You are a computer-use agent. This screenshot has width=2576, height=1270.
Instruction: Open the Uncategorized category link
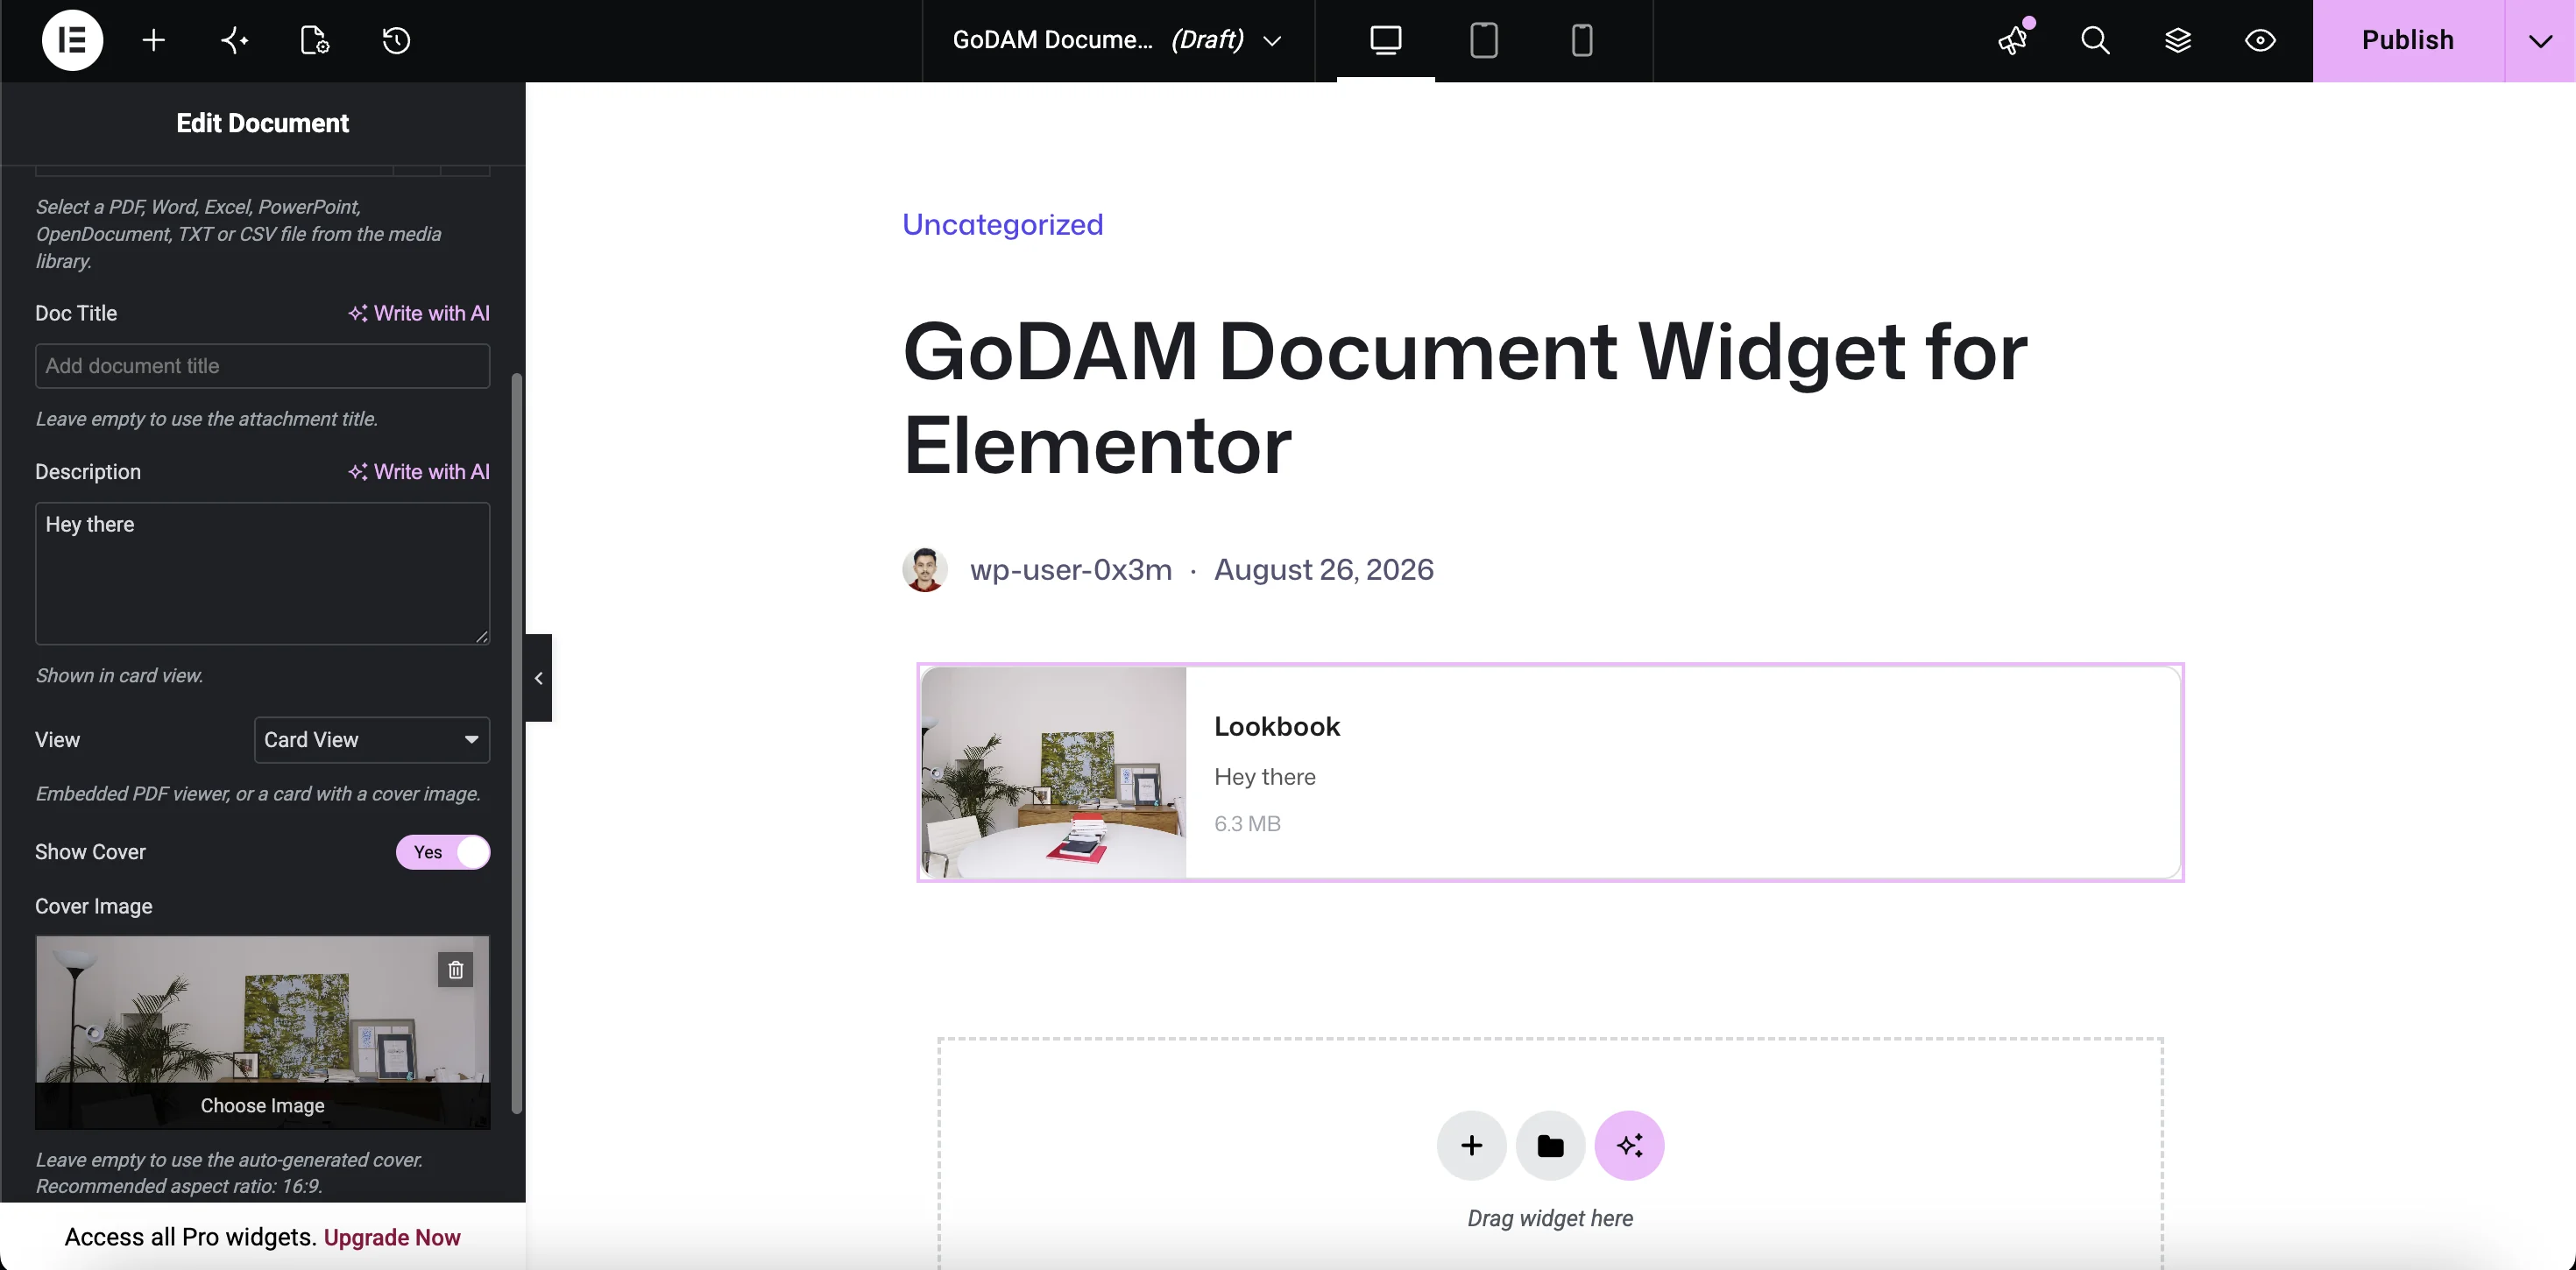click(x=1003, y=224)
